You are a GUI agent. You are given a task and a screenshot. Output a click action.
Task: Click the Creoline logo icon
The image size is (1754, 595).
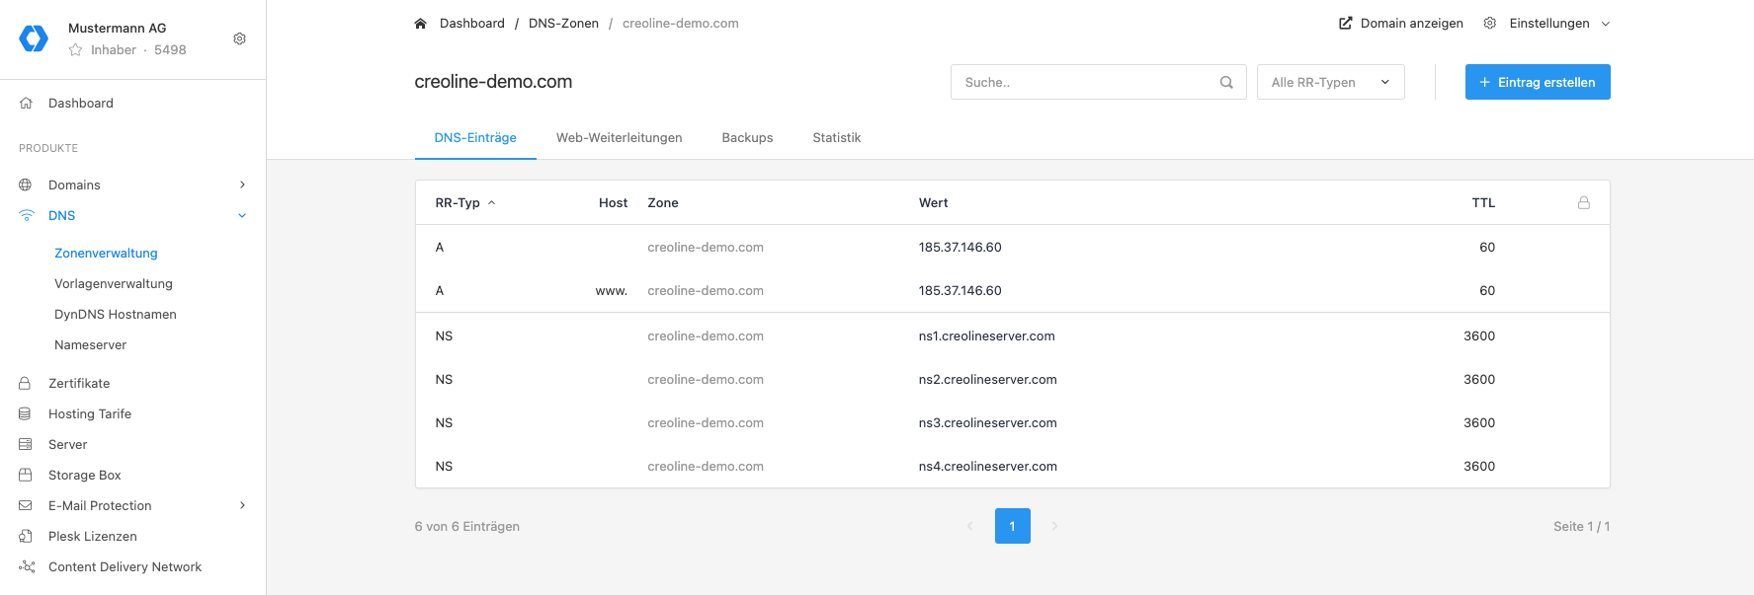click(x=34, y=38)
